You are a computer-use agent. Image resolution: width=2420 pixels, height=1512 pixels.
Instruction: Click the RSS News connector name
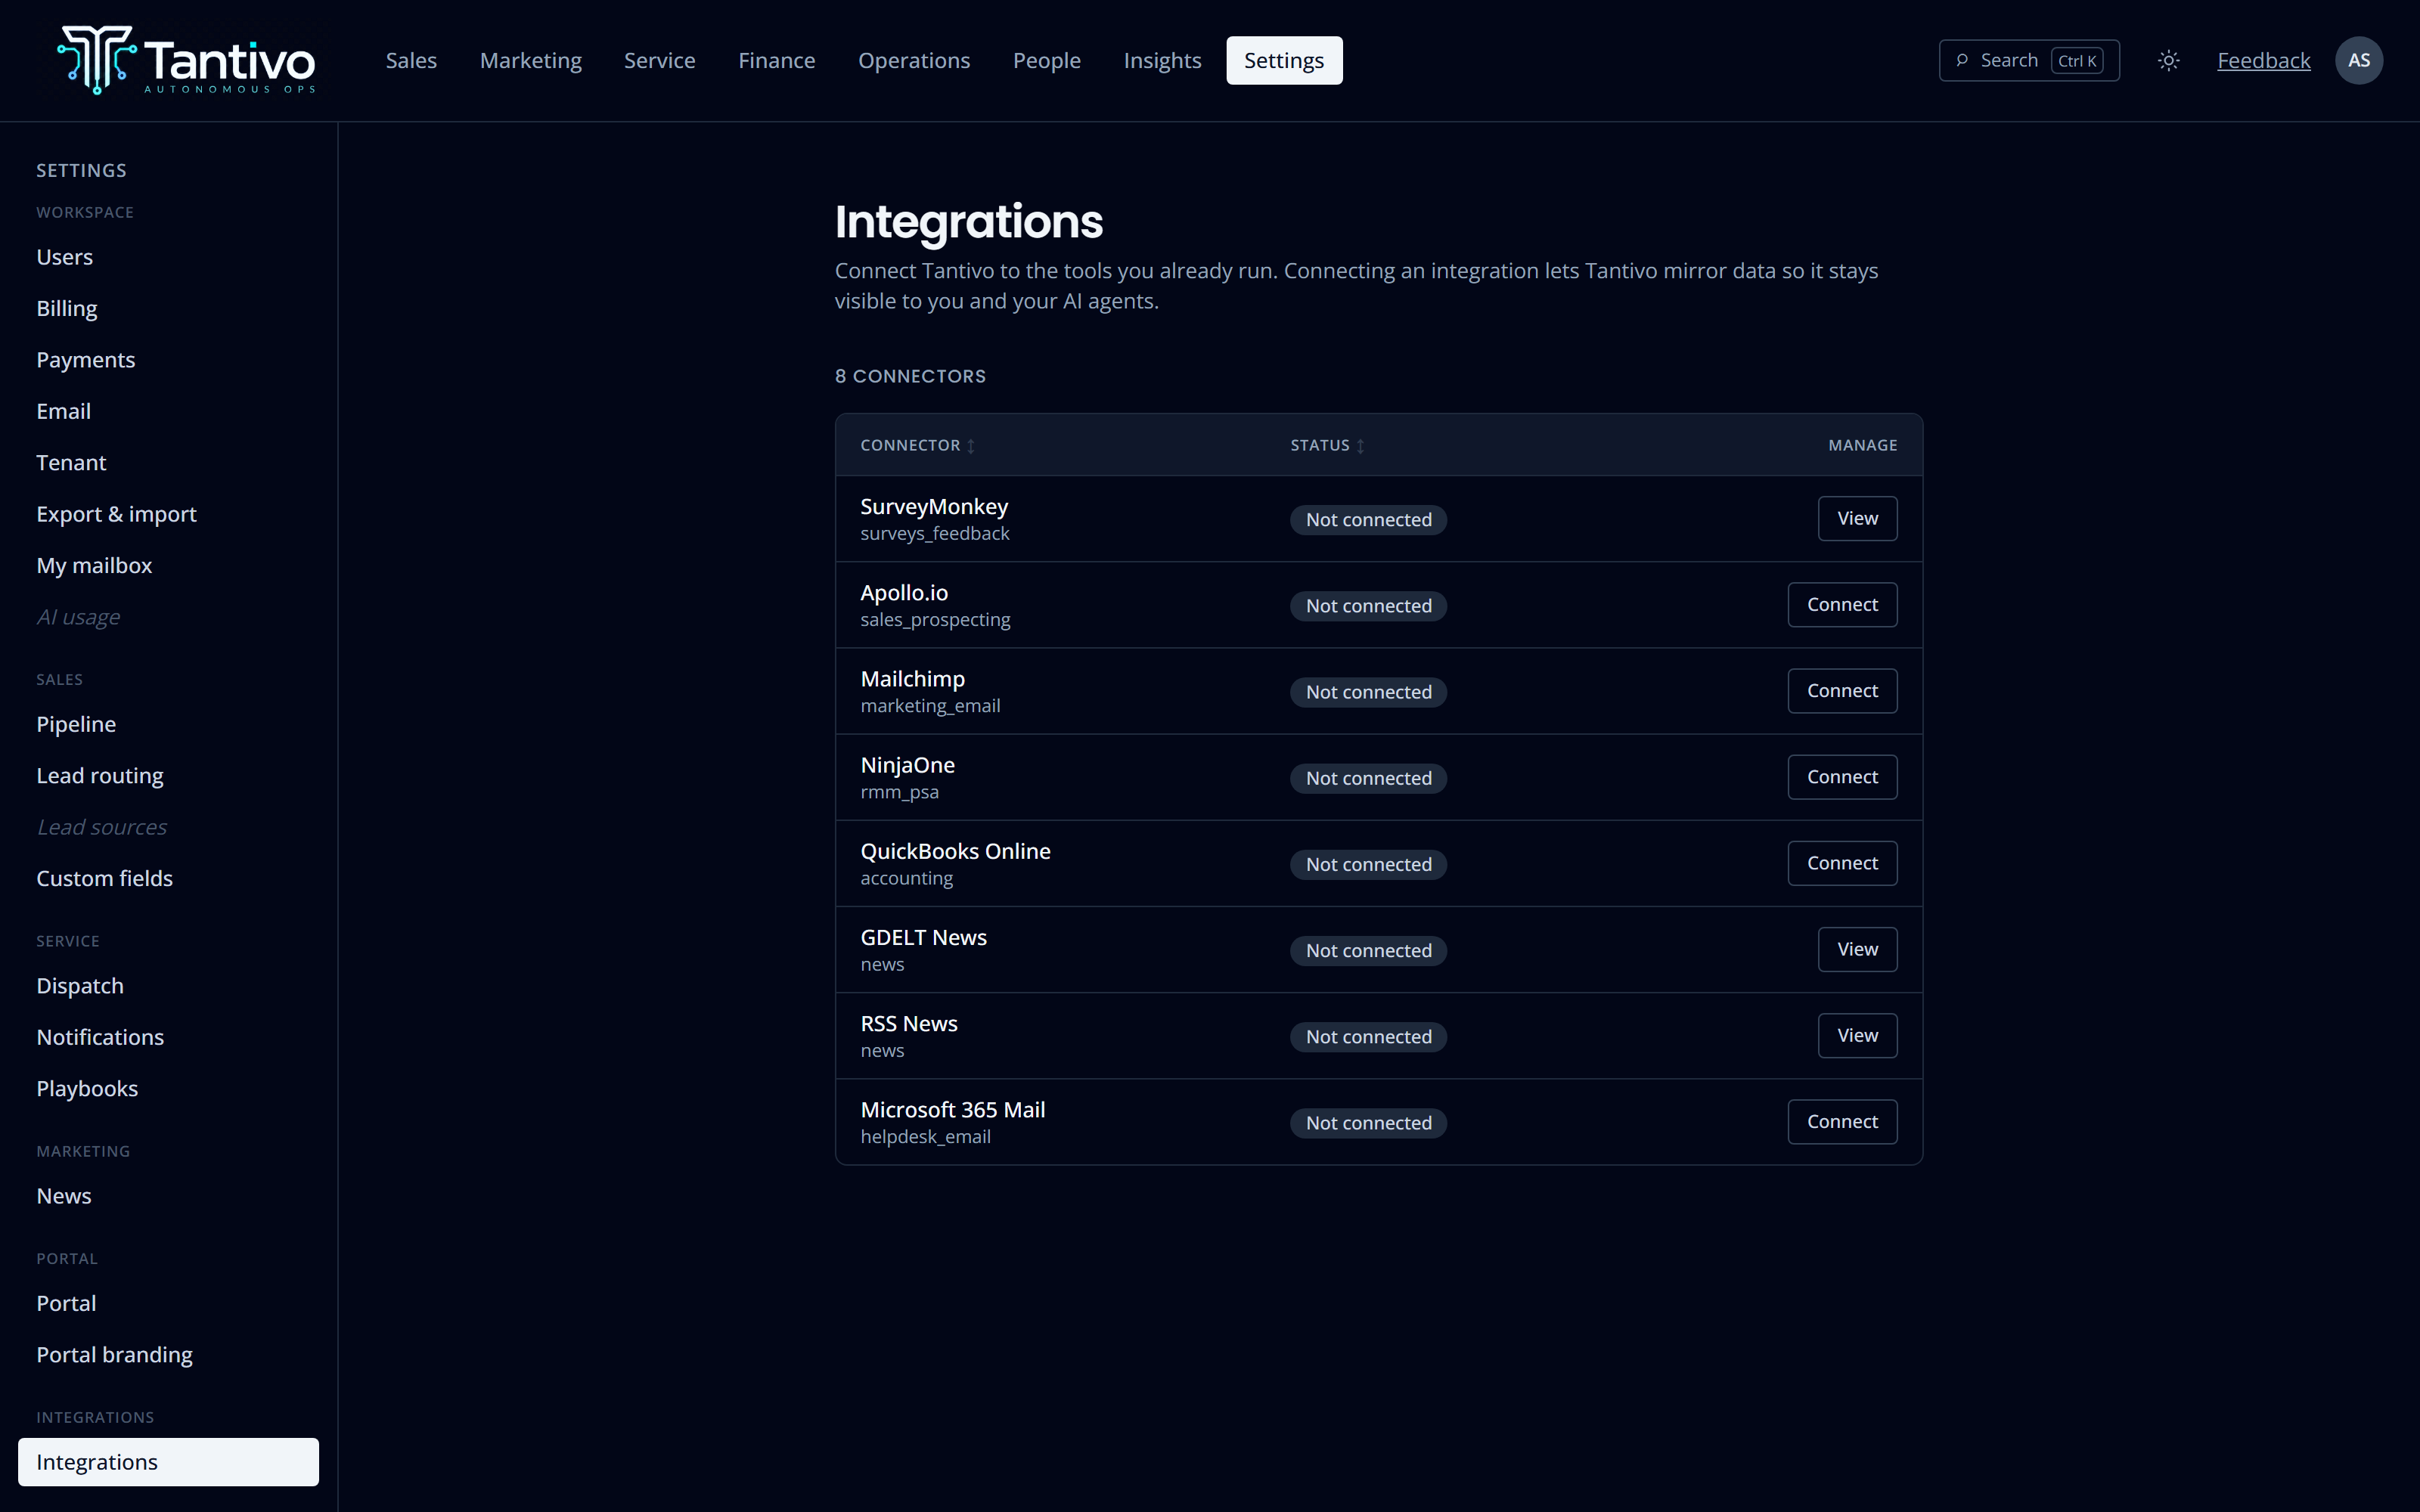point(908,1024)
